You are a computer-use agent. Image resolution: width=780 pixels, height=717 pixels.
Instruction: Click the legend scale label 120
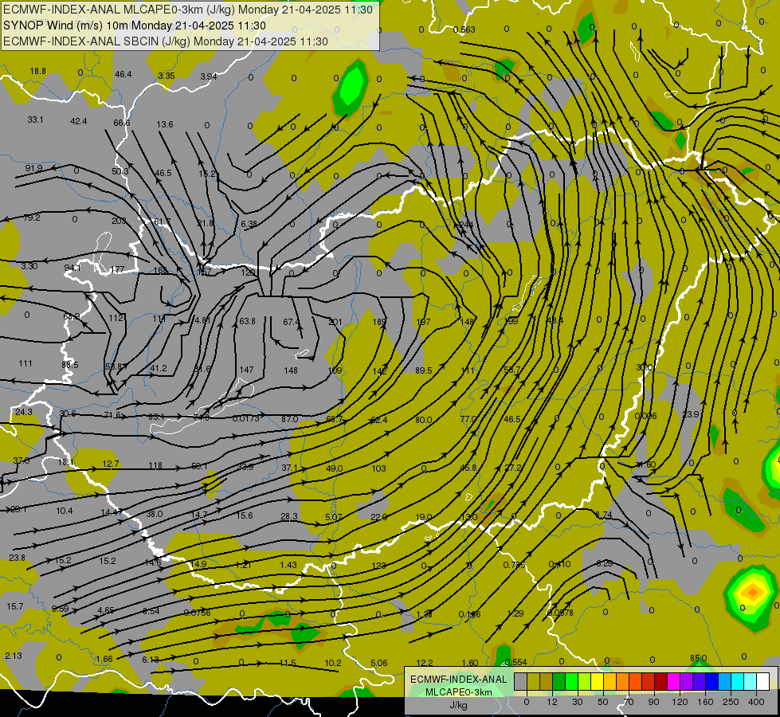click(x=680, y=702)
